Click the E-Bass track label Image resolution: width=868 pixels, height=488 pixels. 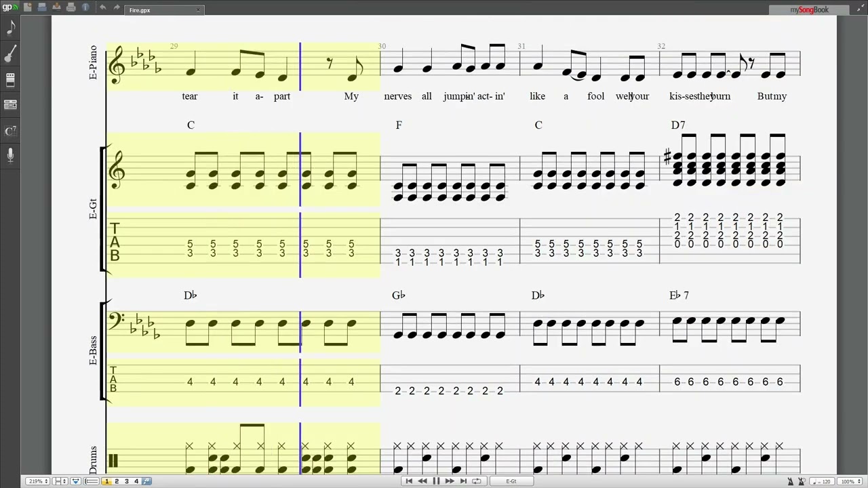(93, 350)
